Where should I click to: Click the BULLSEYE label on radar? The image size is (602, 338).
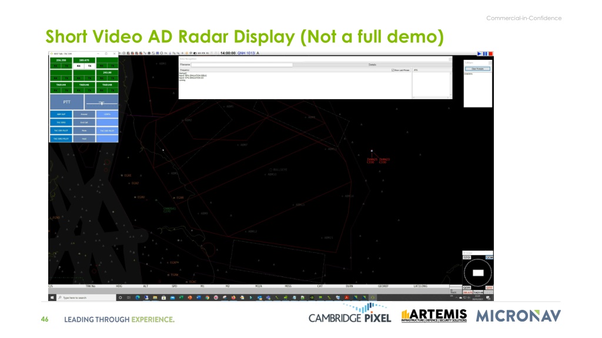click(280, 170)
